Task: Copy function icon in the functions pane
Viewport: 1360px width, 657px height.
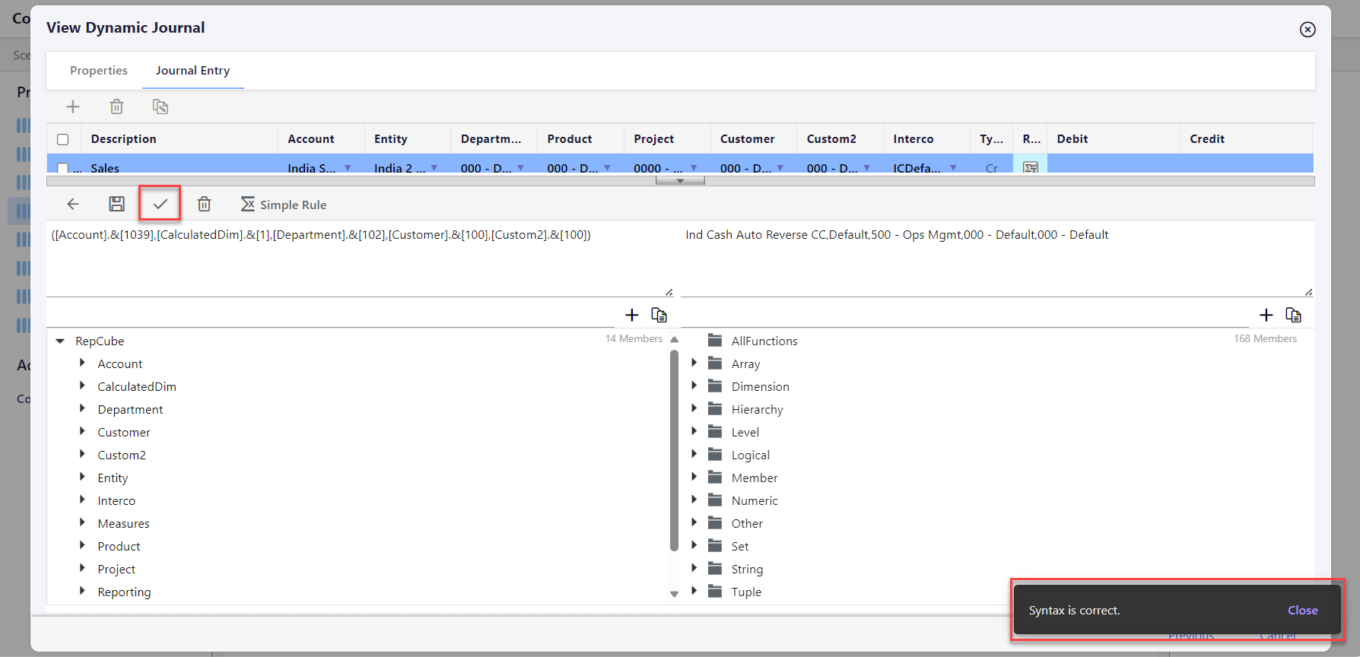Action: [1294, 315]
